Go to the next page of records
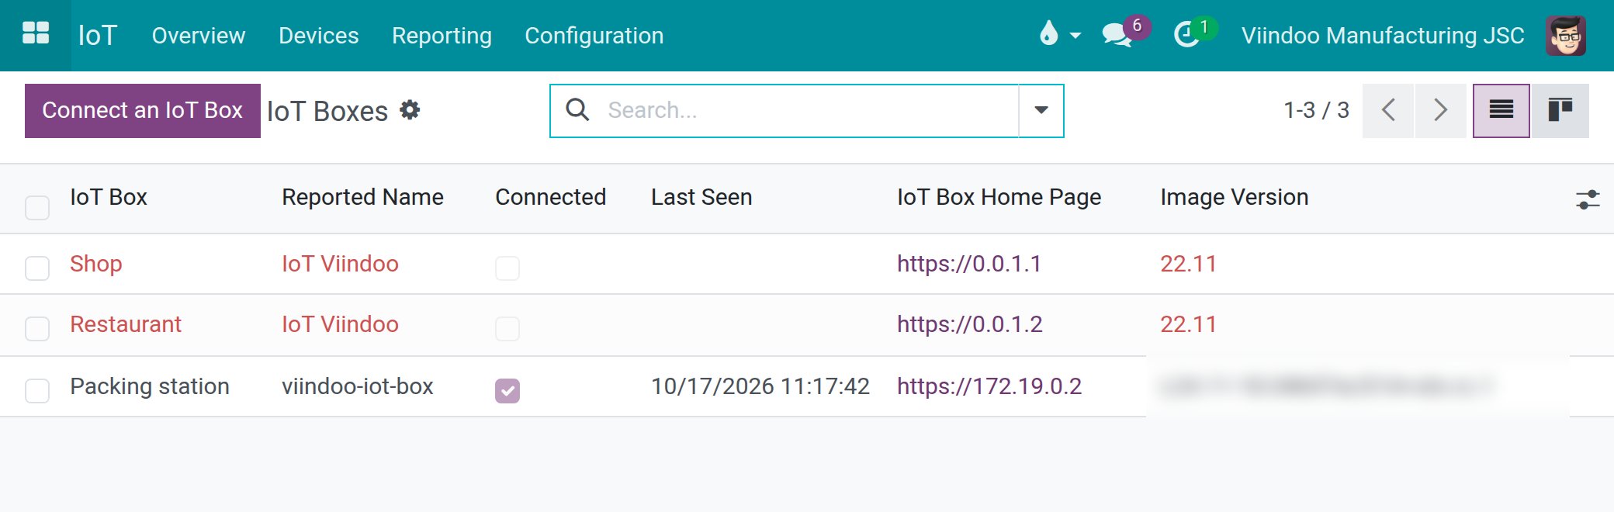This screenshot has height=512, width=1614. (1440, 111)
